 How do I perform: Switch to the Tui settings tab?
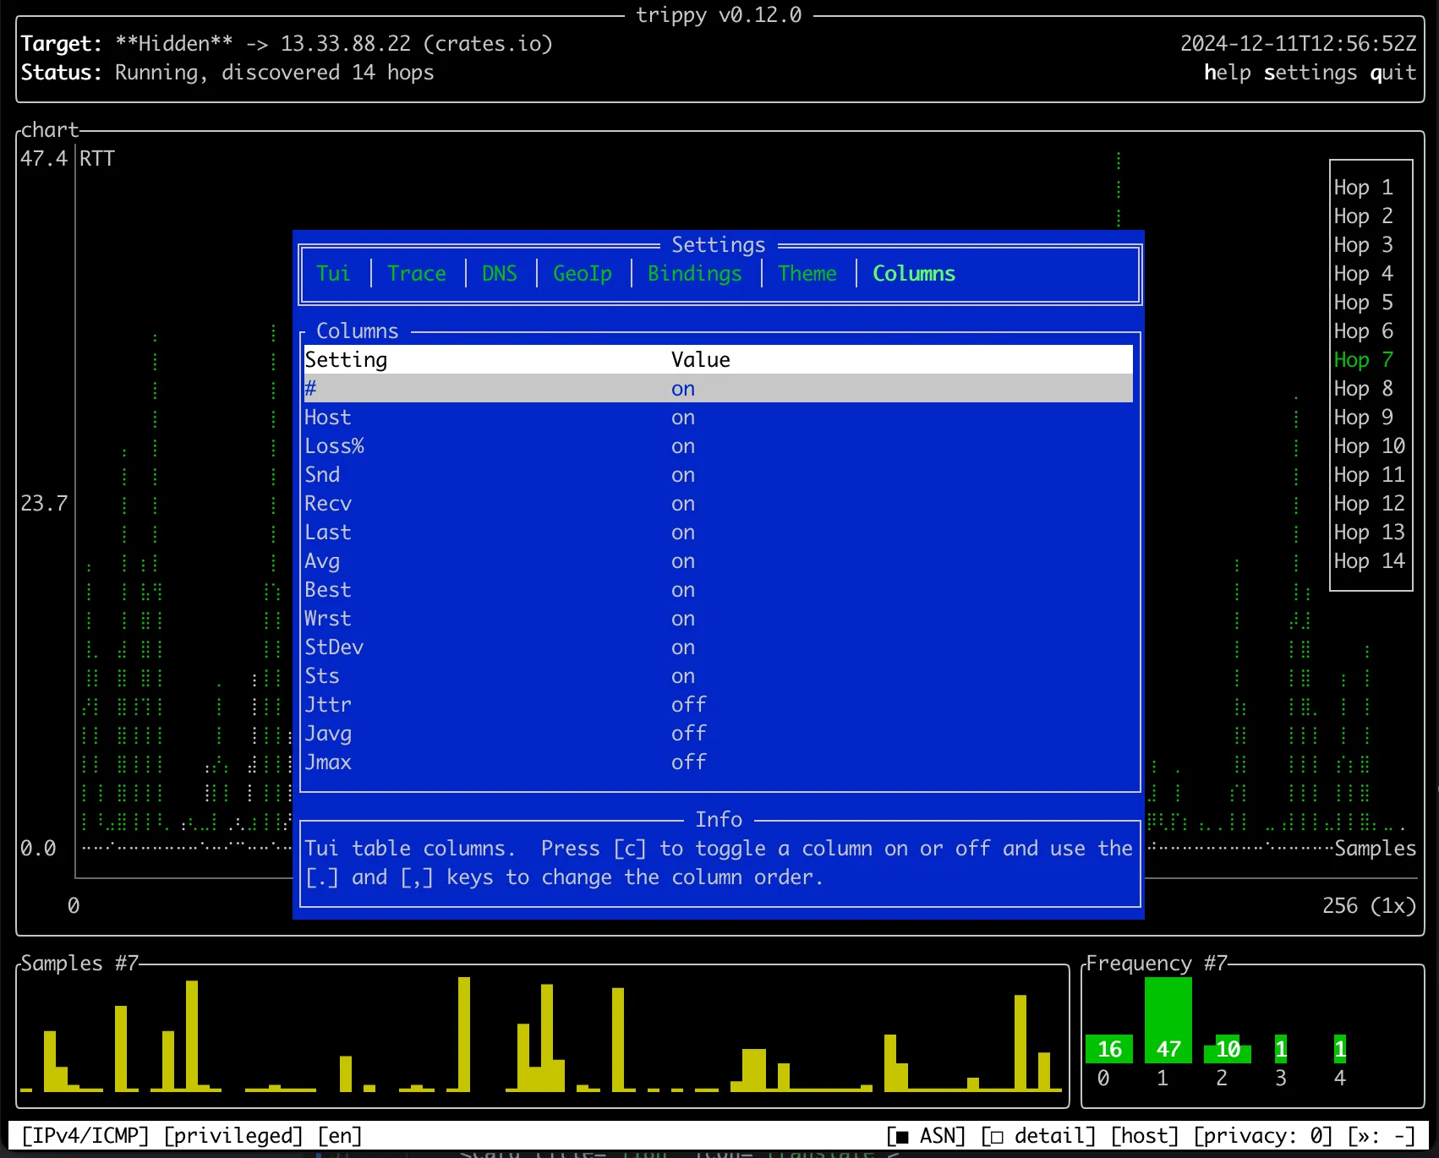[333, 274]
